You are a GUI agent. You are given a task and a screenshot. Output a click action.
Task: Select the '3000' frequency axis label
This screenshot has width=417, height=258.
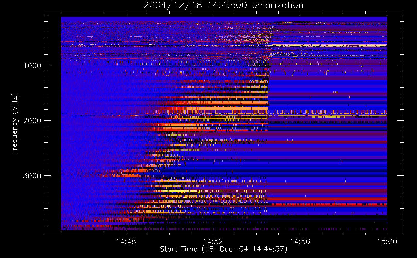pos(32,176)
